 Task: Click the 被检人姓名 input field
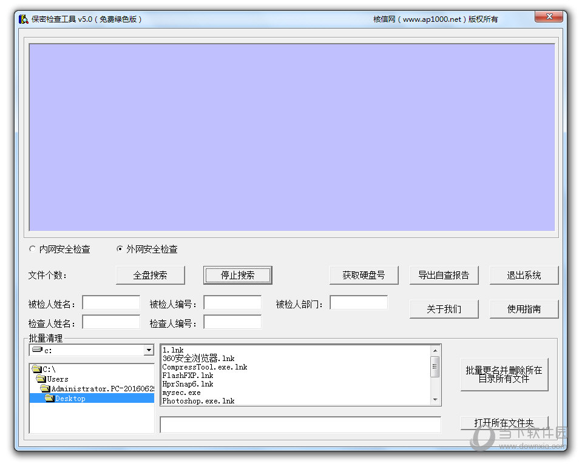click(111, 302)
